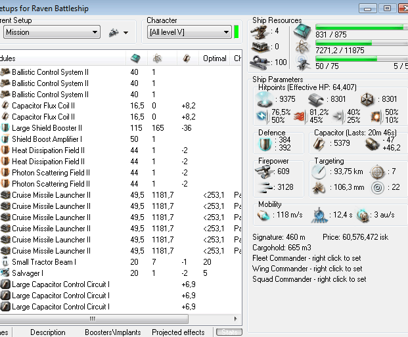Switch to the Projected effects tab
This screenshot has width=408, height=337.
[178, 332]
